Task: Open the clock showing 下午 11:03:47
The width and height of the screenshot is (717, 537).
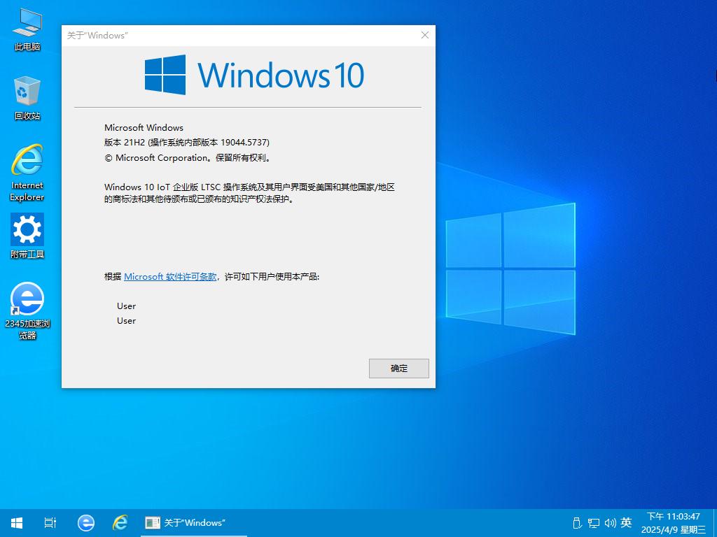Action: 673,523
